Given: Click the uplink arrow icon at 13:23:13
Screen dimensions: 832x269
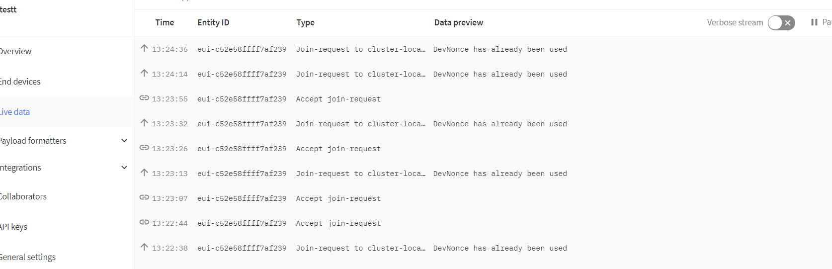Looking at the screenshot, I should pyautogui.click(x=144, y=173).
